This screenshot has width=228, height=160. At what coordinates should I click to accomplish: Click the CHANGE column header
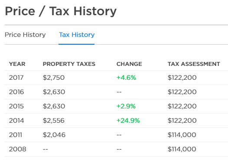pyautogui.click(x=129, y=64)
